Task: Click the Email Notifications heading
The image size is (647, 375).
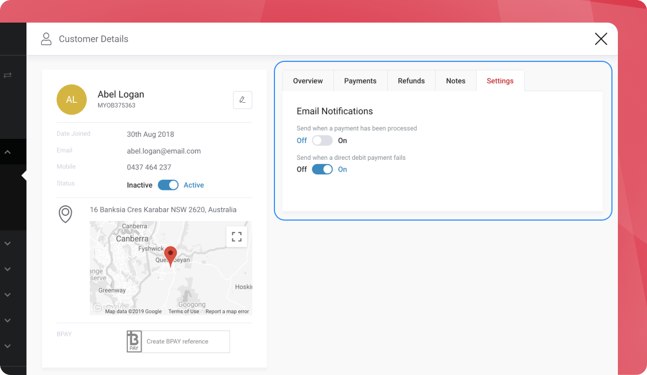Action: pyautogui.click(x=335, y=111)
